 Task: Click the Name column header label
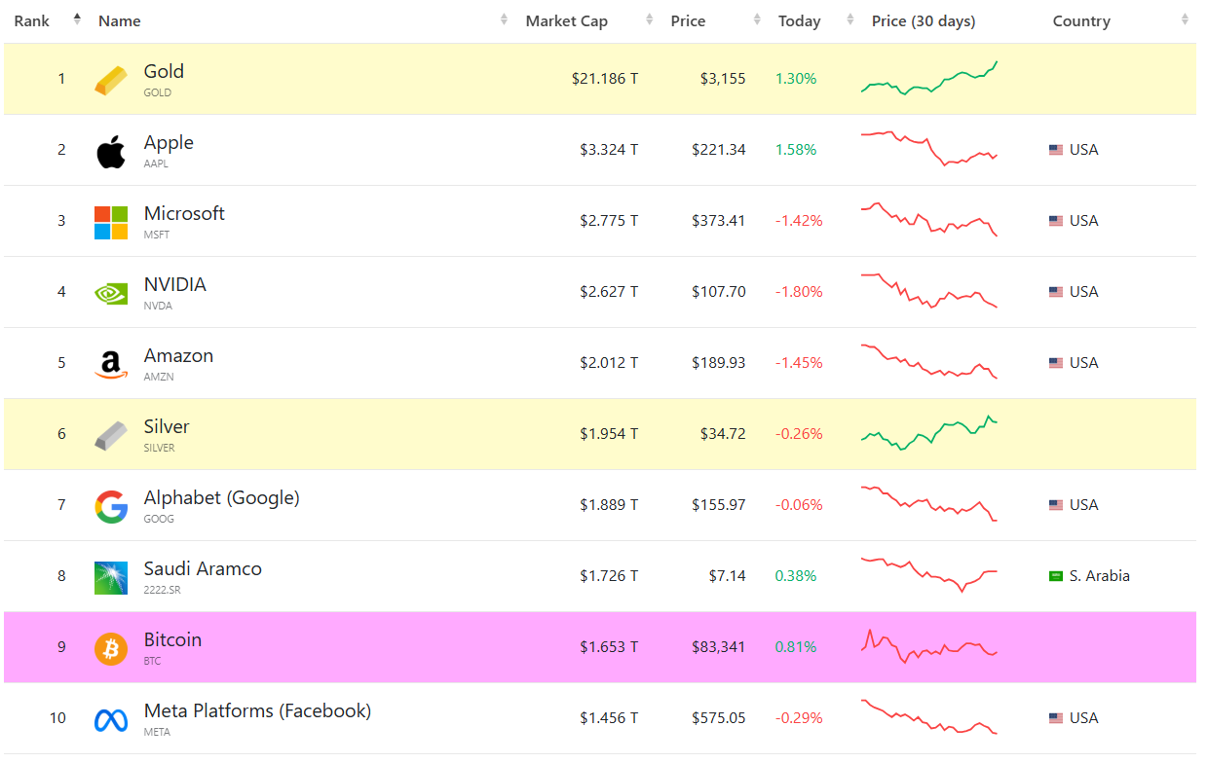coord(120,21)
